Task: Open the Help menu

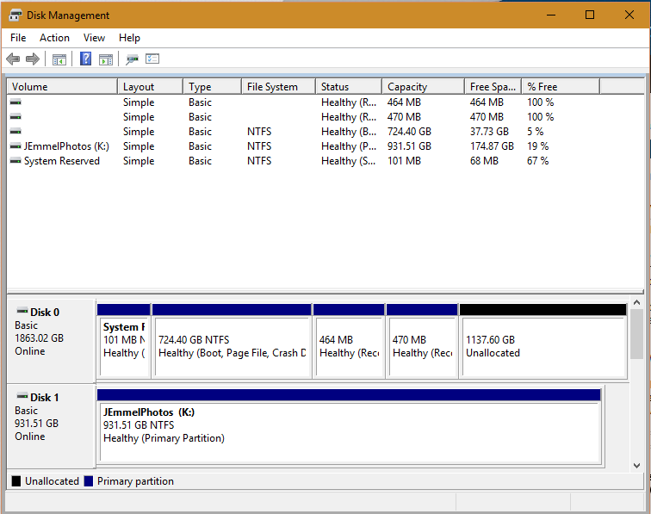Action: point(129,38)
